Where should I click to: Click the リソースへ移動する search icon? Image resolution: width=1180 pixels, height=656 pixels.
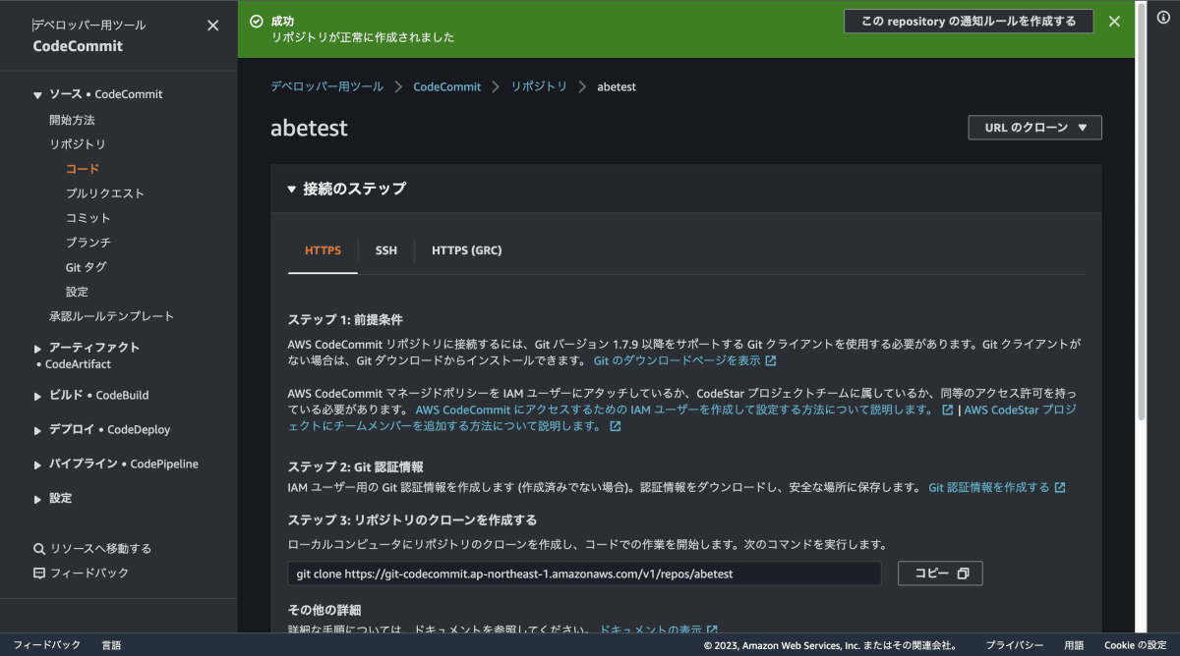click(39, 549)
